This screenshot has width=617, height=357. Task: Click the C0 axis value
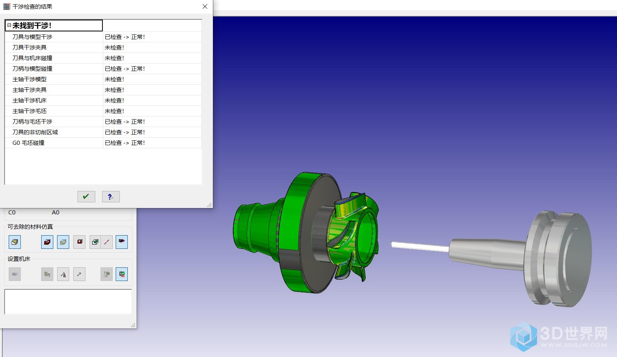12,213
